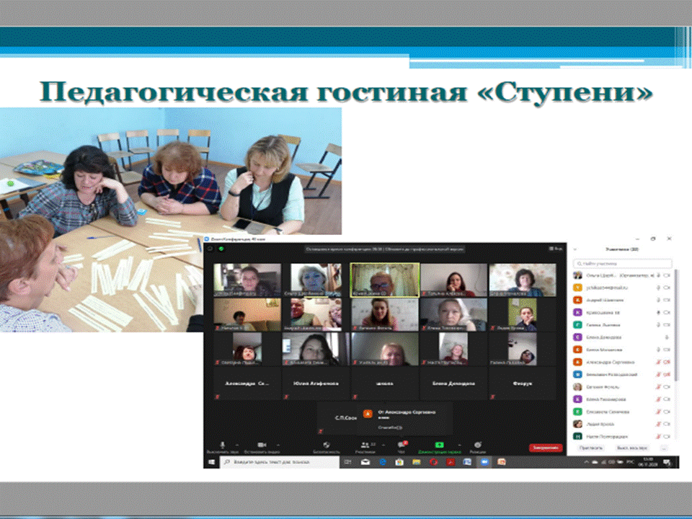This screenshot has height=519, width=692.
Task: Toggle Евгения Фогель's camera icon
Action: pyautogui.click(x=667, y=387)
